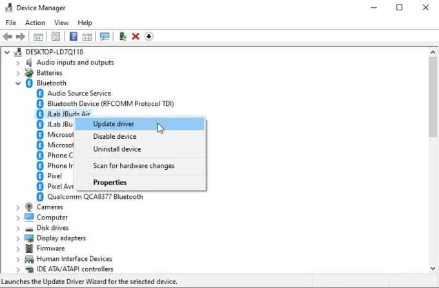Expand Audio inputs and outputs category
This screenshot has height=288, width=439.
pyautogui.click(x=18, y=63)
